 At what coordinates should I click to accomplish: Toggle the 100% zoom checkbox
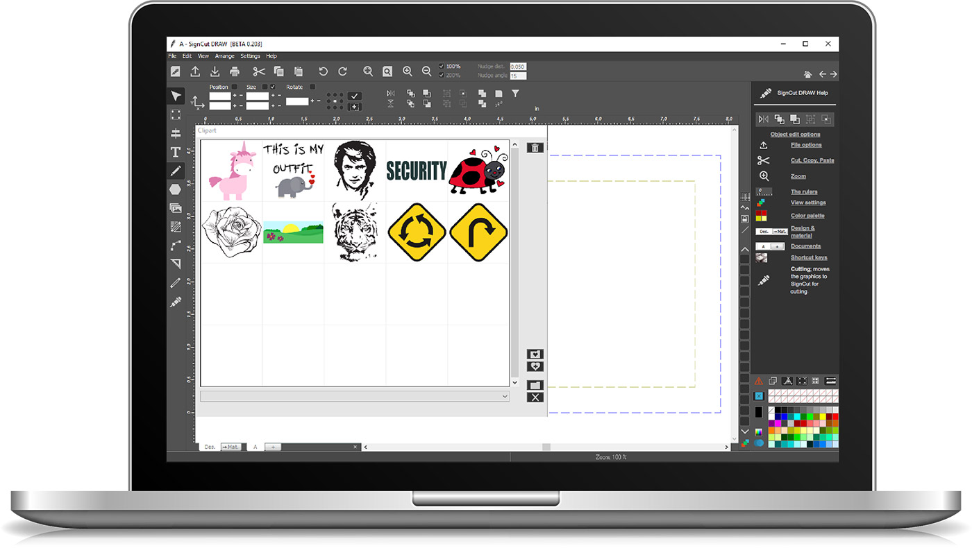[442, 67]
